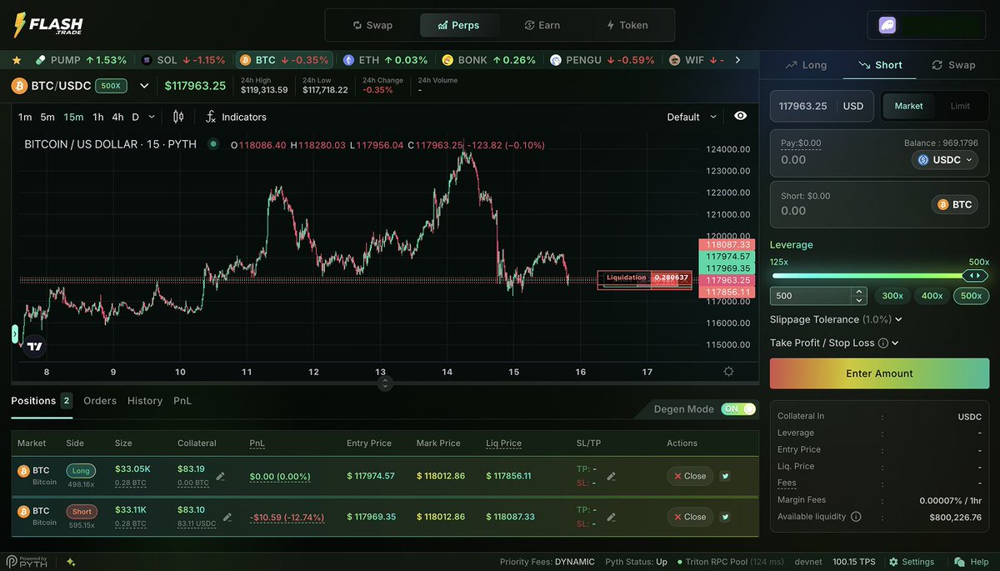Click the leverage slider handle
The width and height of the screenshot is (1000, 571).
point(974,275)
